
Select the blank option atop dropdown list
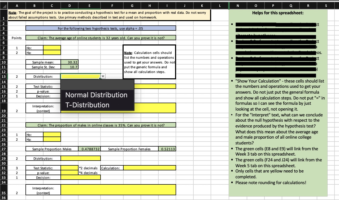click(97, 85)
